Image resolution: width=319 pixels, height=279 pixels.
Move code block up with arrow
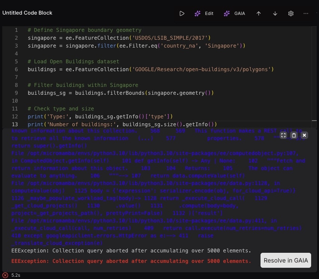pos(259,13)
